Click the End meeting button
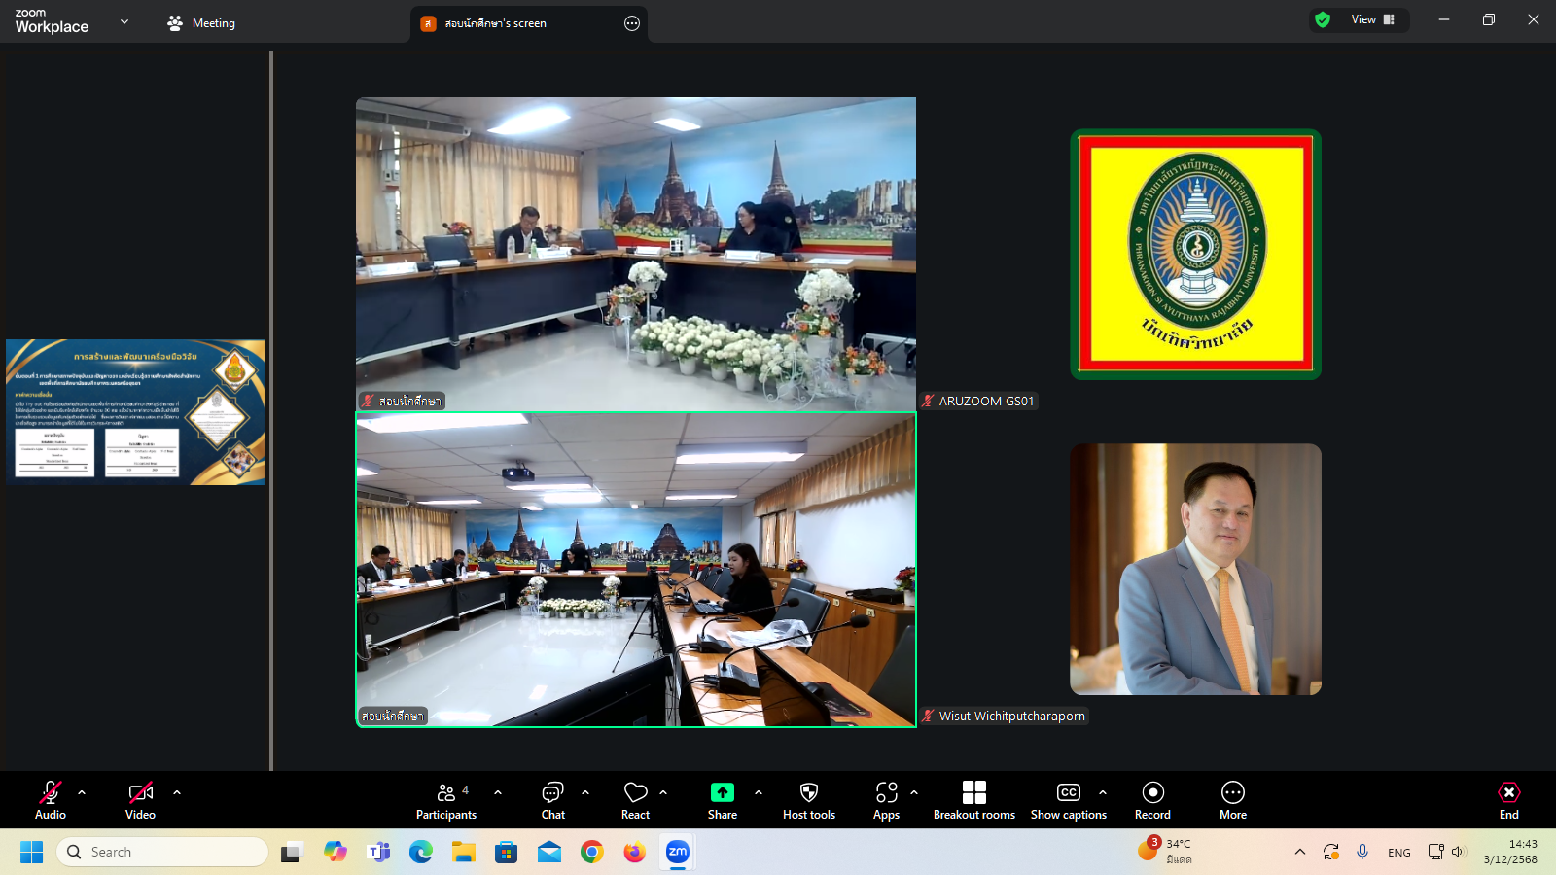This screenshot has height=875, width=1556. pos(1508,800)
